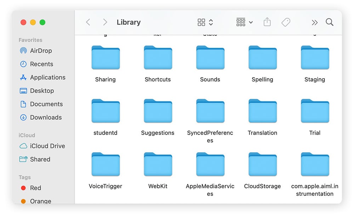Image resolution: width=354 pixels, height=216 pixels.
Task: Select the Trial folder icon
Action: click(315, 111)
